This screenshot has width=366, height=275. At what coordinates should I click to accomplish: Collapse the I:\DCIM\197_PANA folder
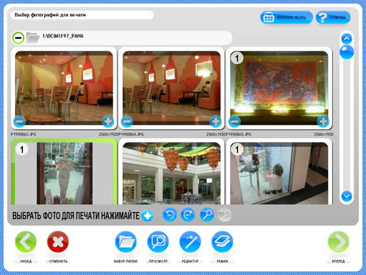[x=18, y=37]
